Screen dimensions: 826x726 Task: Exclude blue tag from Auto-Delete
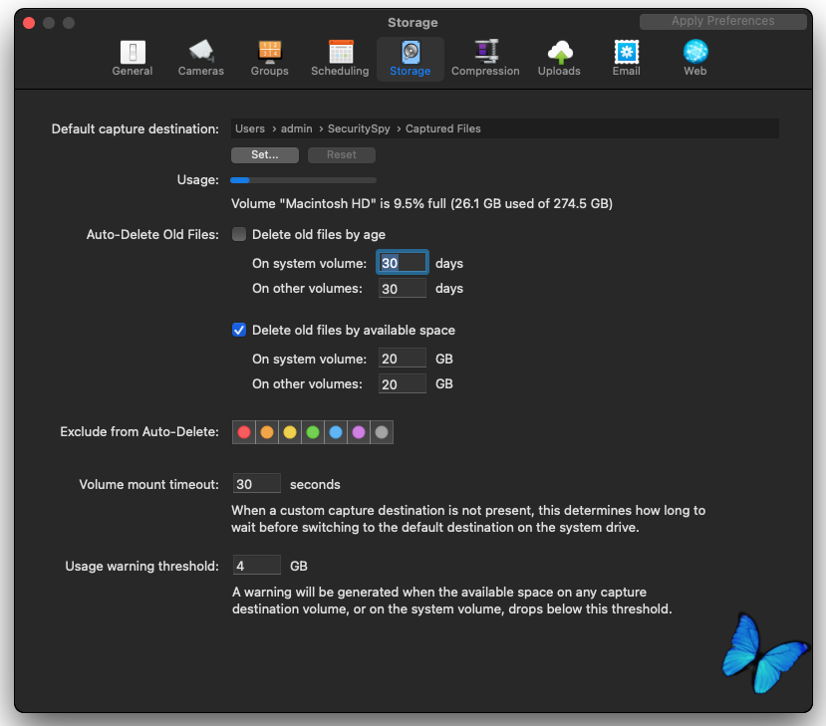(336, 432)
